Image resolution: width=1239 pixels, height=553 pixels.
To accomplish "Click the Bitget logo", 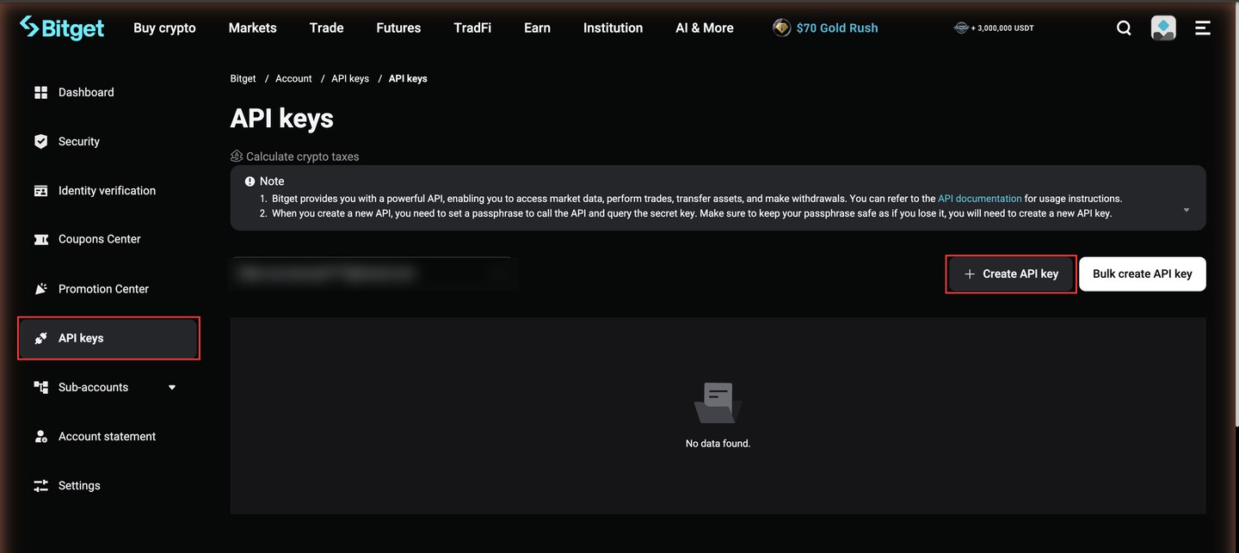I will [x=62, y=28].
